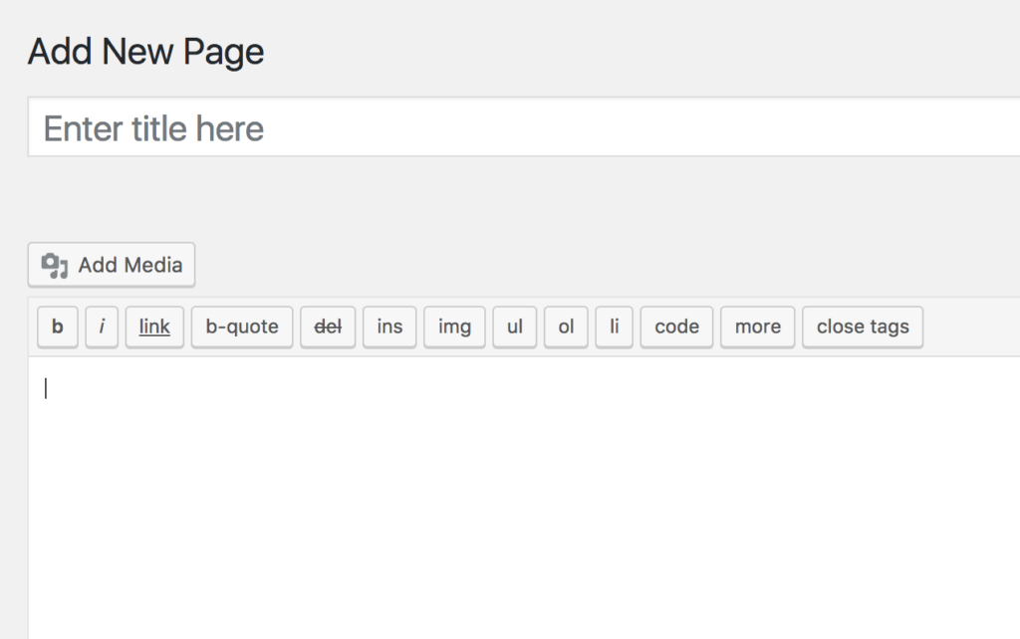This screenshot has width=1020, height=639.
Task: Wrap text in code tag button
Action: (x=676, y=326)
